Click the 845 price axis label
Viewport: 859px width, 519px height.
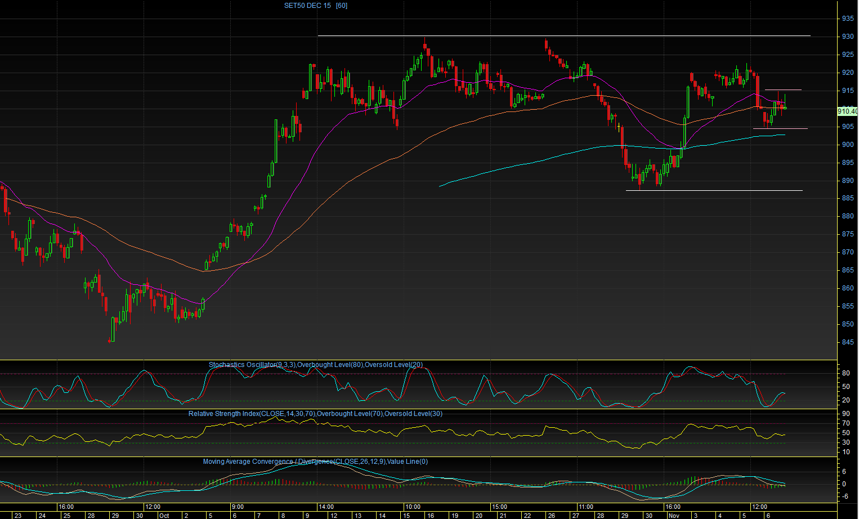[848, 342]
